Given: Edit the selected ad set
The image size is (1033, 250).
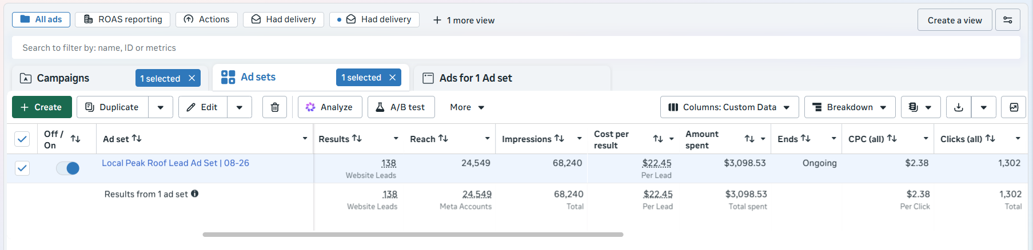Looking at the screenshot, I should pos(203,107).
